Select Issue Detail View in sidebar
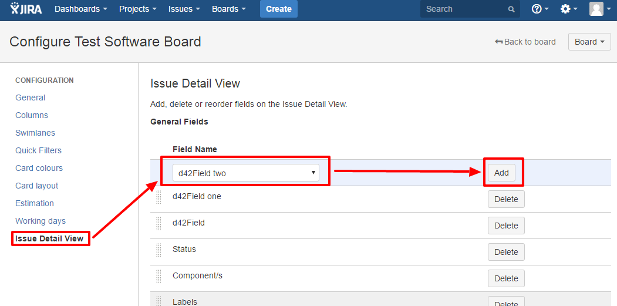 click(x=49, y=238)
